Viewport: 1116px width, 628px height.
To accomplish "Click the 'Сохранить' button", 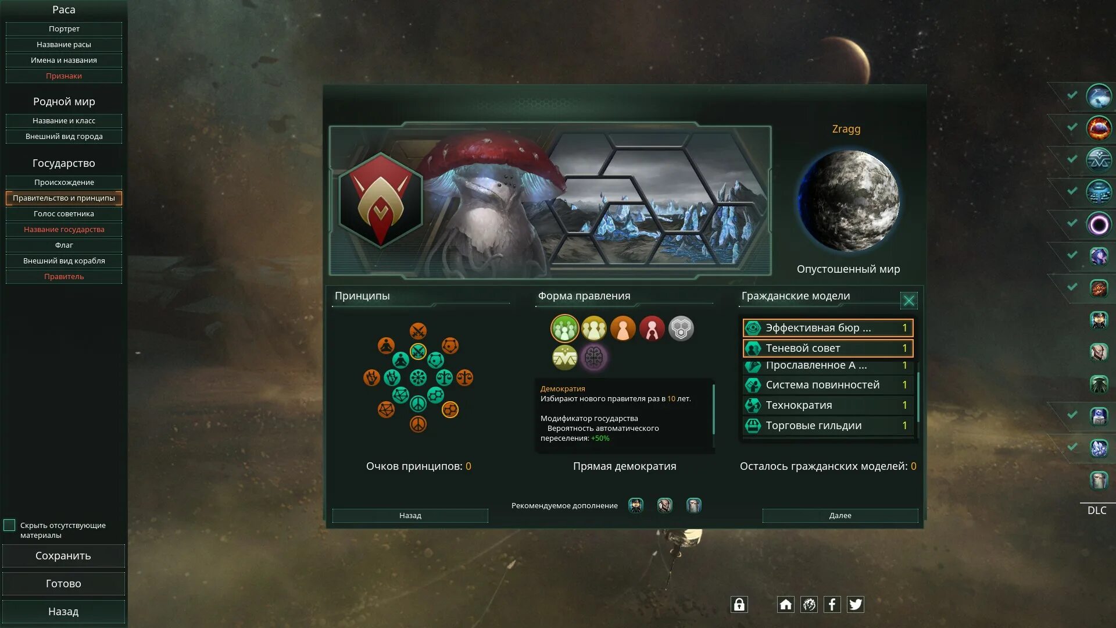I will point(63,556).
